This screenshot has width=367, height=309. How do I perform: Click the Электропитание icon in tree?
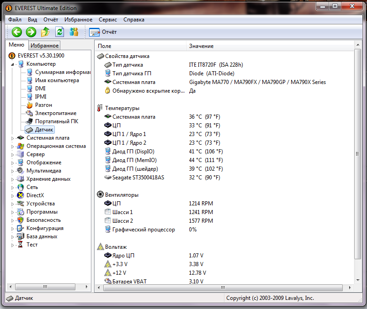(30, 113)
